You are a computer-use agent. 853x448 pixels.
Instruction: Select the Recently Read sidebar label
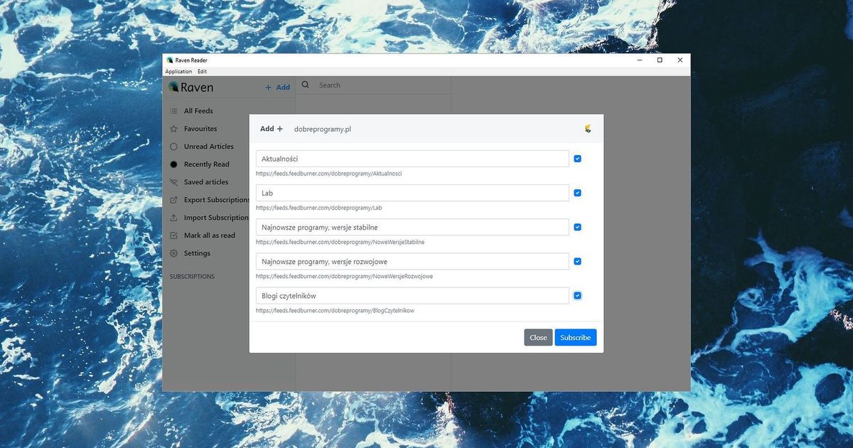coord(207,164)
